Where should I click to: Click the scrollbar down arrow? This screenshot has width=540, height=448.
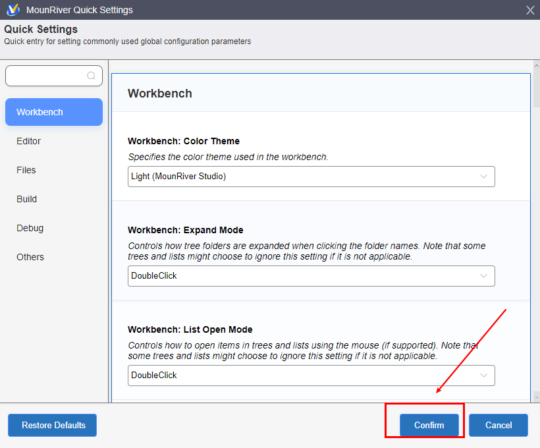pos(537,397)
